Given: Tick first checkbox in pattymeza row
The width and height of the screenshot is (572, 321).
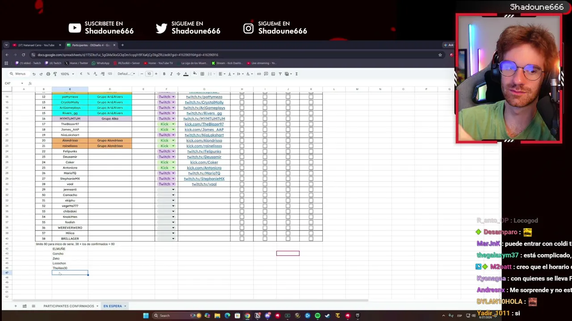Looking at the screenshot, I should (242, 97).
